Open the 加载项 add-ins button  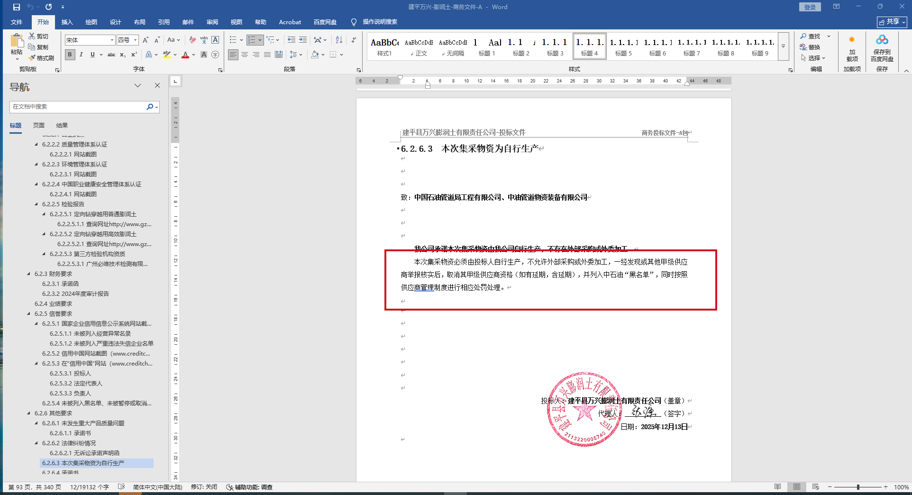[852, 48]
